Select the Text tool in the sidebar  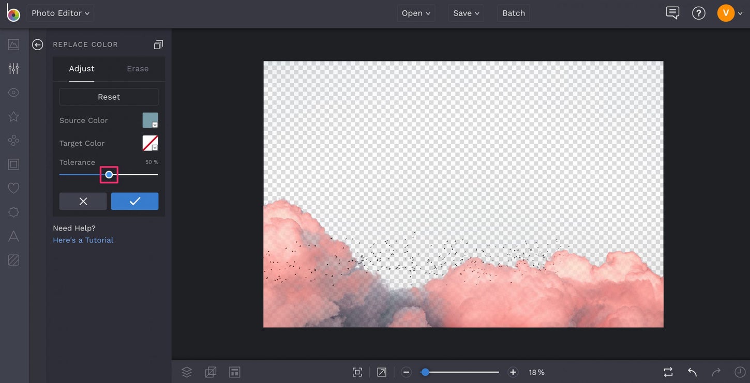coord(13,236)
